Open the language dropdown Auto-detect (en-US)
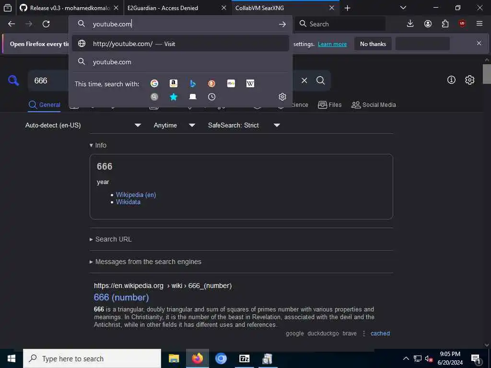This screenshot has height=368, width=491. coord(83,125)
